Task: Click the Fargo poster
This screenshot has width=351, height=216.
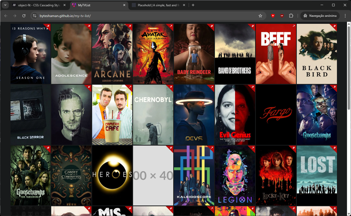Action: click(x=276, y=115)
